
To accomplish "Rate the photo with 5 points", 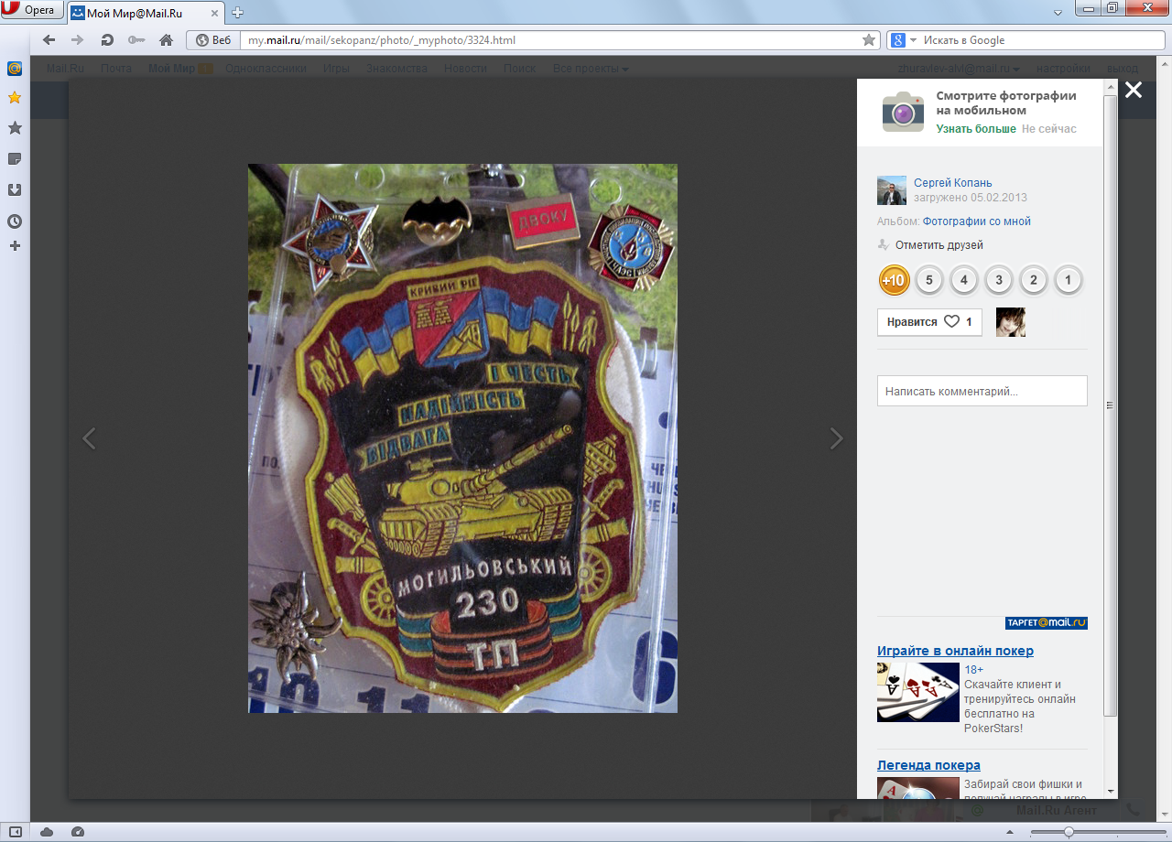I will [928, 280].
